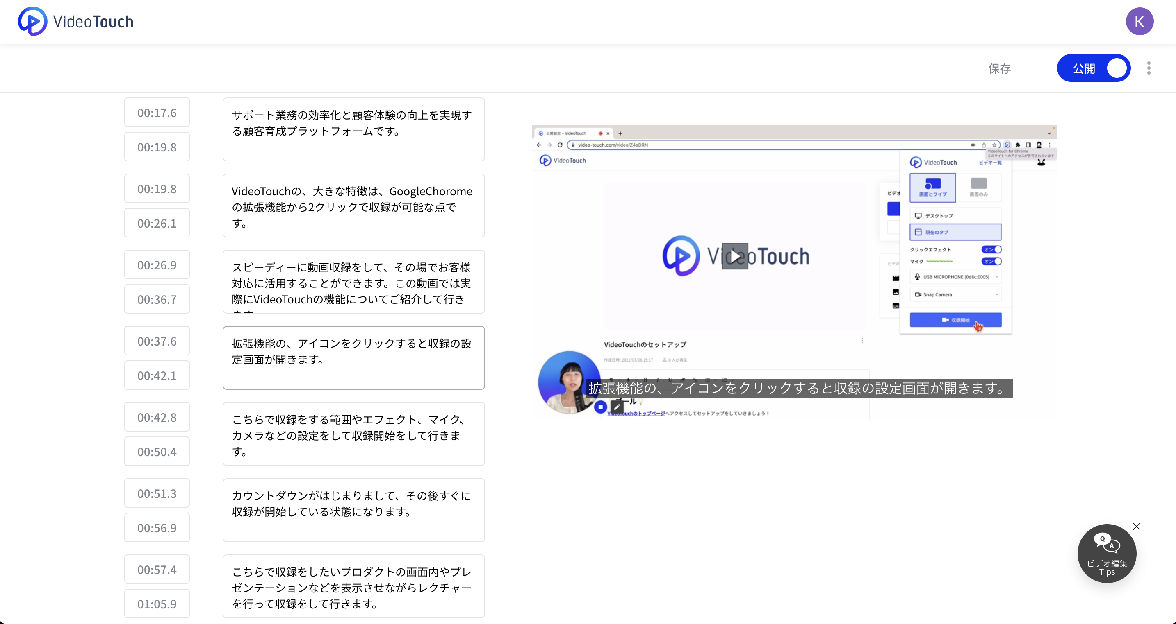This screenshot has width=1176, height=624.
Task: Open USB MICROPHONE dropdown in the preview
Action: tap(955, 277)
